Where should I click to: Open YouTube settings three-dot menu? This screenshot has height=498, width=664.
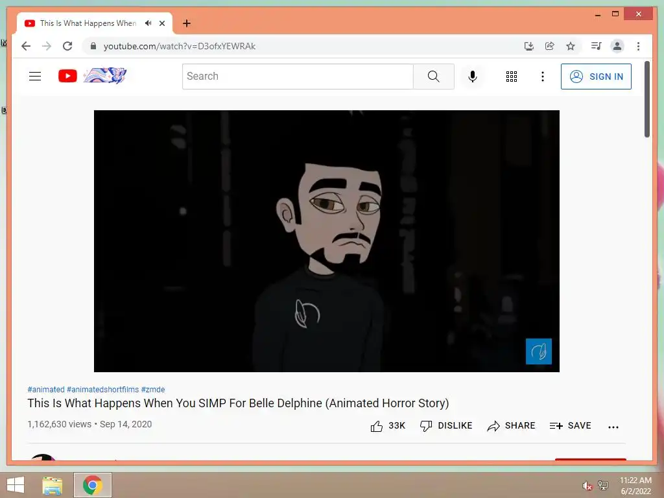543,77
